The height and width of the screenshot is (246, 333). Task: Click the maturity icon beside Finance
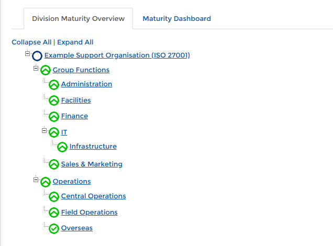(54, 117)
